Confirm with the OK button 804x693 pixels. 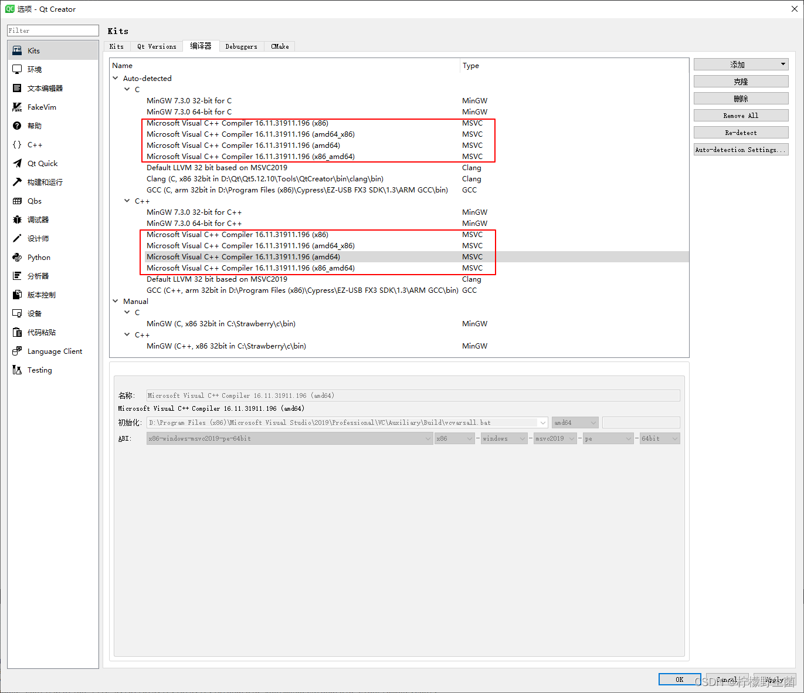pyautogui.click(x=680, y=680)
